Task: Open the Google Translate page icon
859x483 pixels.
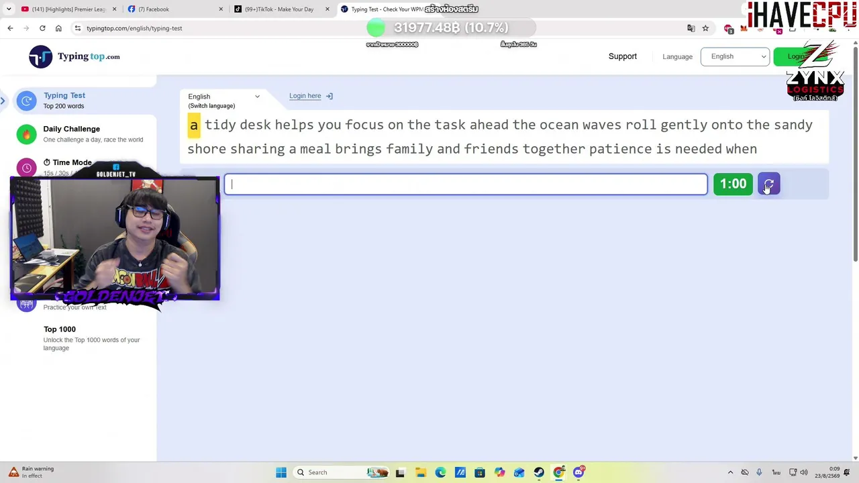Action: (x=691, y=28)
